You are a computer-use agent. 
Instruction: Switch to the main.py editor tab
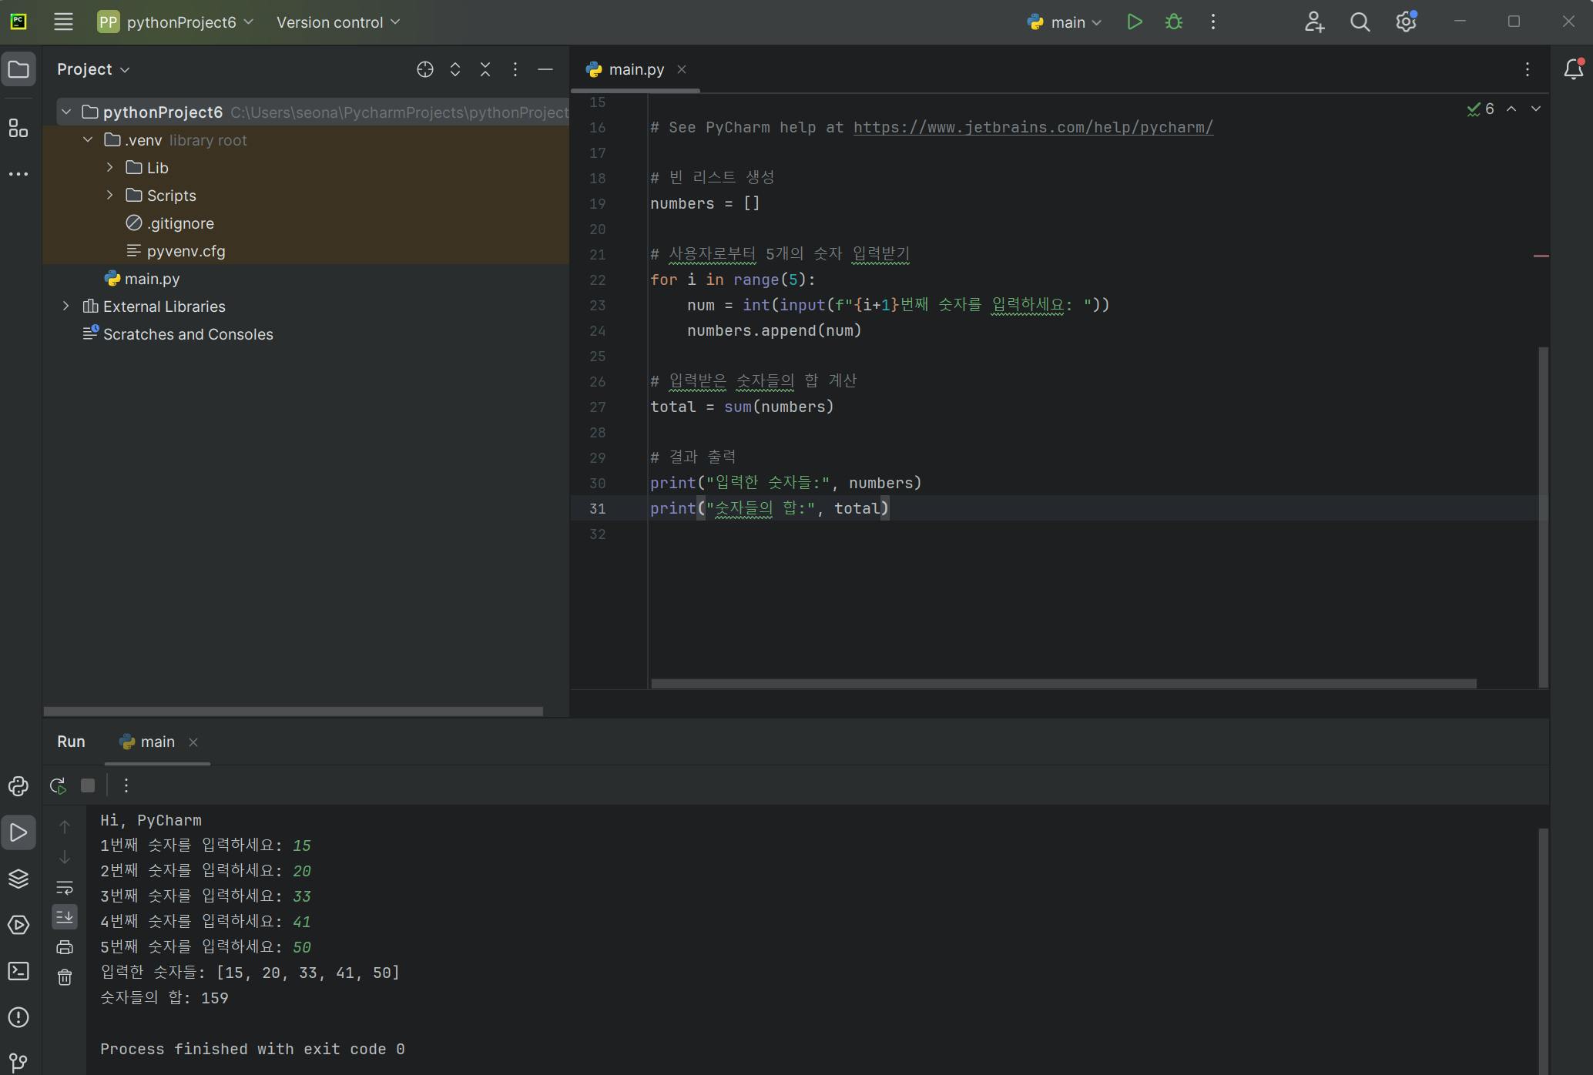click(636, 69)
